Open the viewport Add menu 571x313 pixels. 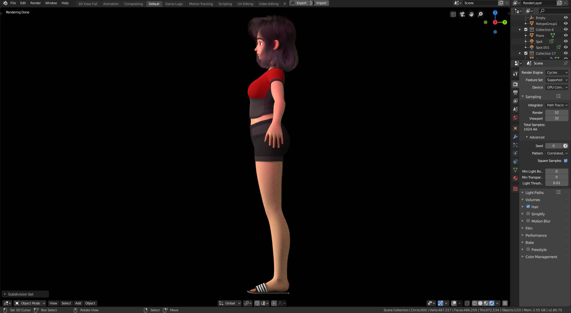pos(78,303)
